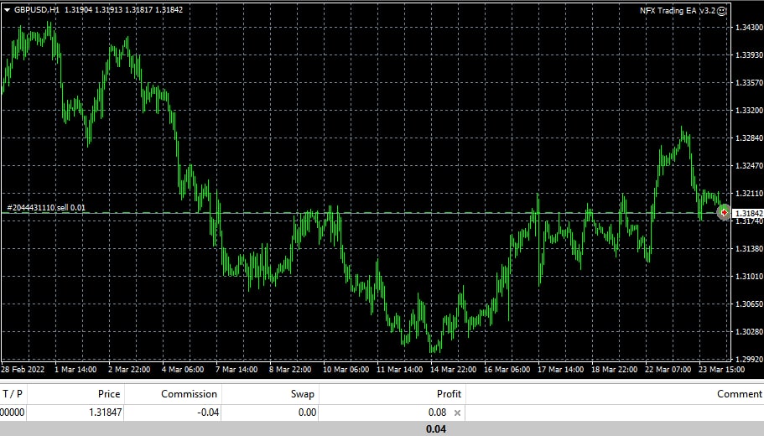Click the 28 Feb 2022 time label

tap(23, 369)
